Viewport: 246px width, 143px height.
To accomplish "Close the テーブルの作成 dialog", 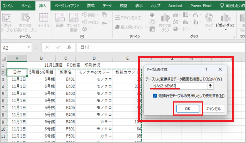I will click(220, 69).
